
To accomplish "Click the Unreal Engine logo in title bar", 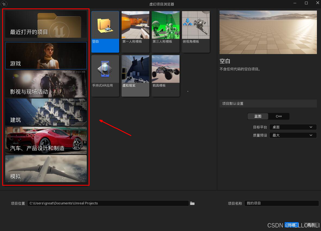I will tap(4, 4).
